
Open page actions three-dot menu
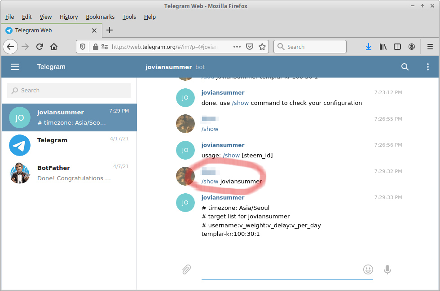pos(237,47)
